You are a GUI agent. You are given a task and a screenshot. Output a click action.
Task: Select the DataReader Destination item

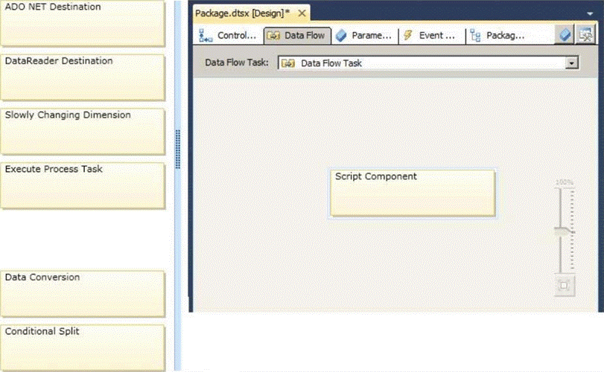(83, 77)
